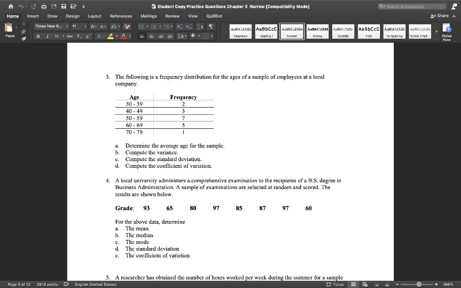Expand the bullet list options dropdown
The height and width of the screenshot is (288, 461).
tap(147, 27)
